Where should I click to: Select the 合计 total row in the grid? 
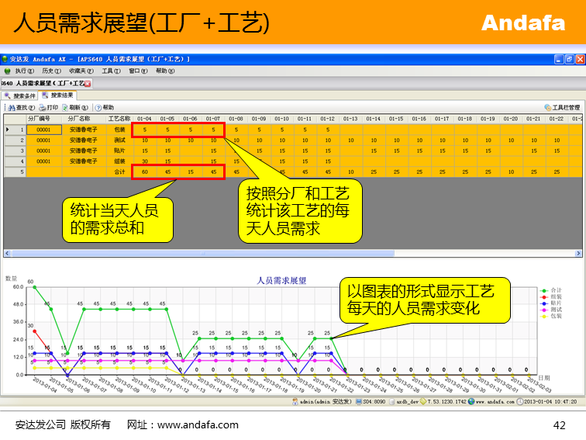click(x=119, y=171)
